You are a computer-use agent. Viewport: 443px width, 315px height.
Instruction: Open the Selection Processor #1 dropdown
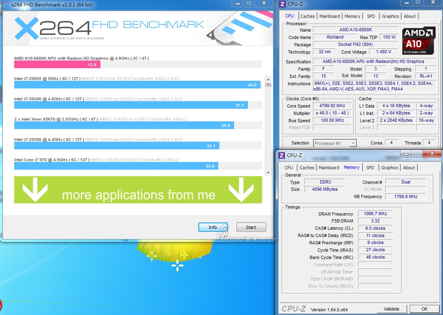coord(335,143)
